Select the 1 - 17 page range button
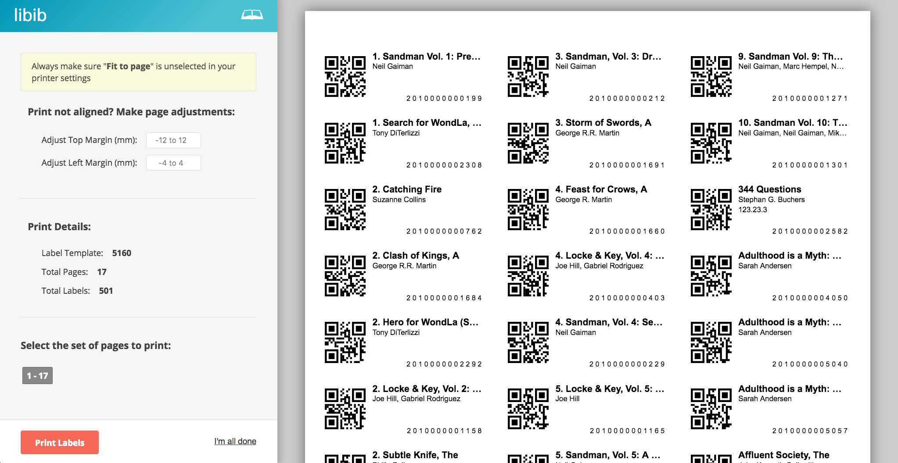Image resolution: width=898 pixels, height=463 pixels. point(37,376)
